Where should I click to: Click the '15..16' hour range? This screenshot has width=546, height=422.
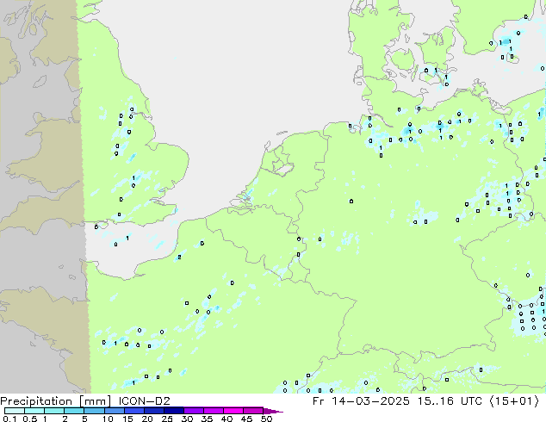tap(436, 400)
